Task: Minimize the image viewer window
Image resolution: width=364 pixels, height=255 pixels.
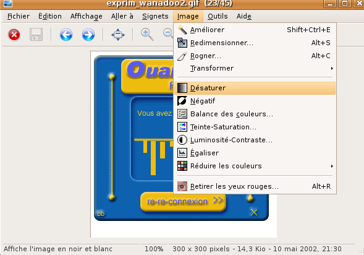Action: pyautogui.click(x=330, y=3)
